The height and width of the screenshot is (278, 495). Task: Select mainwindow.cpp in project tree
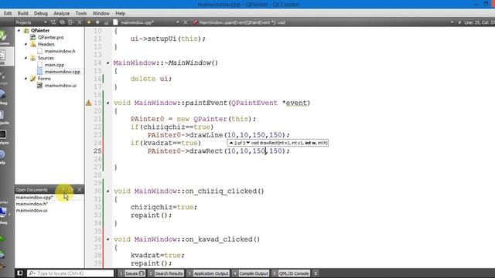(x=62, y=72)
